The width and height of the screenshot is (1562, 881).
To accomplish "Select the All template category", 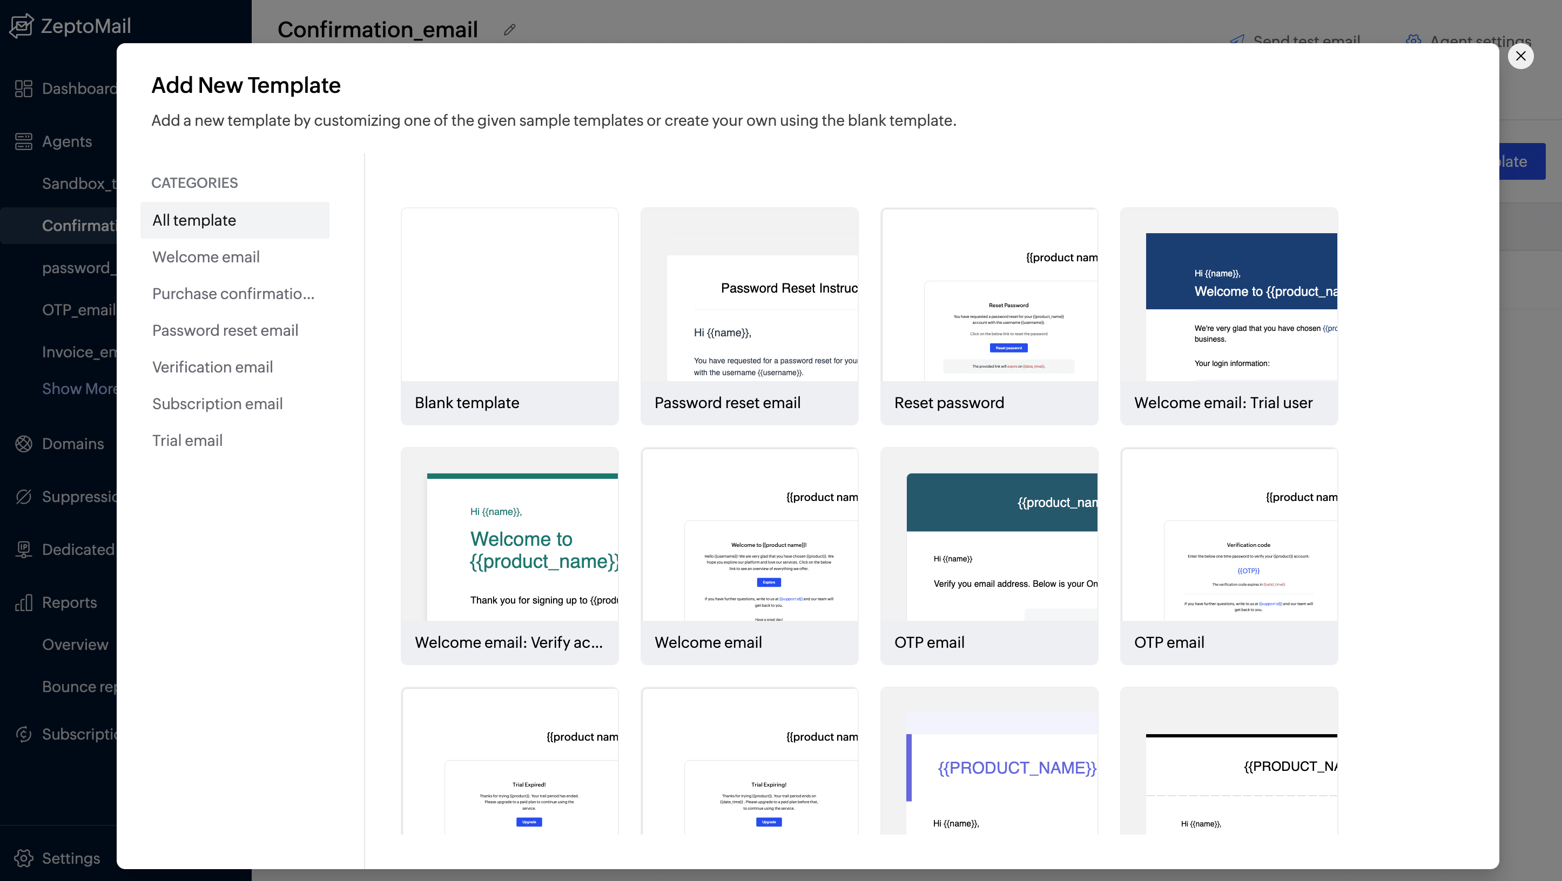I will (x=194, y=220).
